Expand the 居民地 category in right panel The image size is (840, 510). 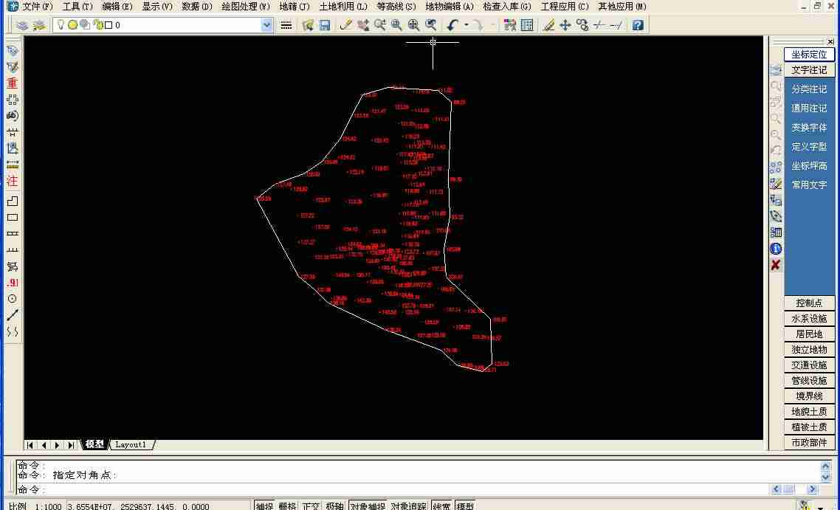coord(809,334)
